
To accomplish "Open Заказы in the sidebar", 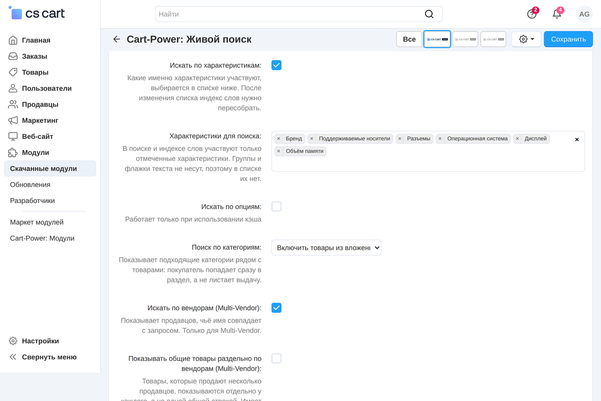I will click(35, 56).
